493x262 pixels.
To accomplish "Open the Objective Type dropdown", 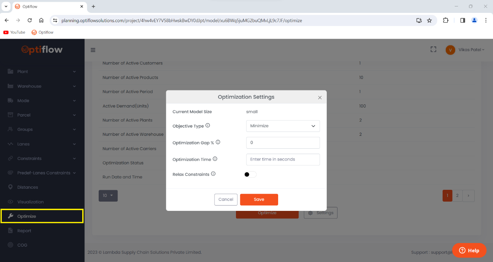I will (283, 126).
